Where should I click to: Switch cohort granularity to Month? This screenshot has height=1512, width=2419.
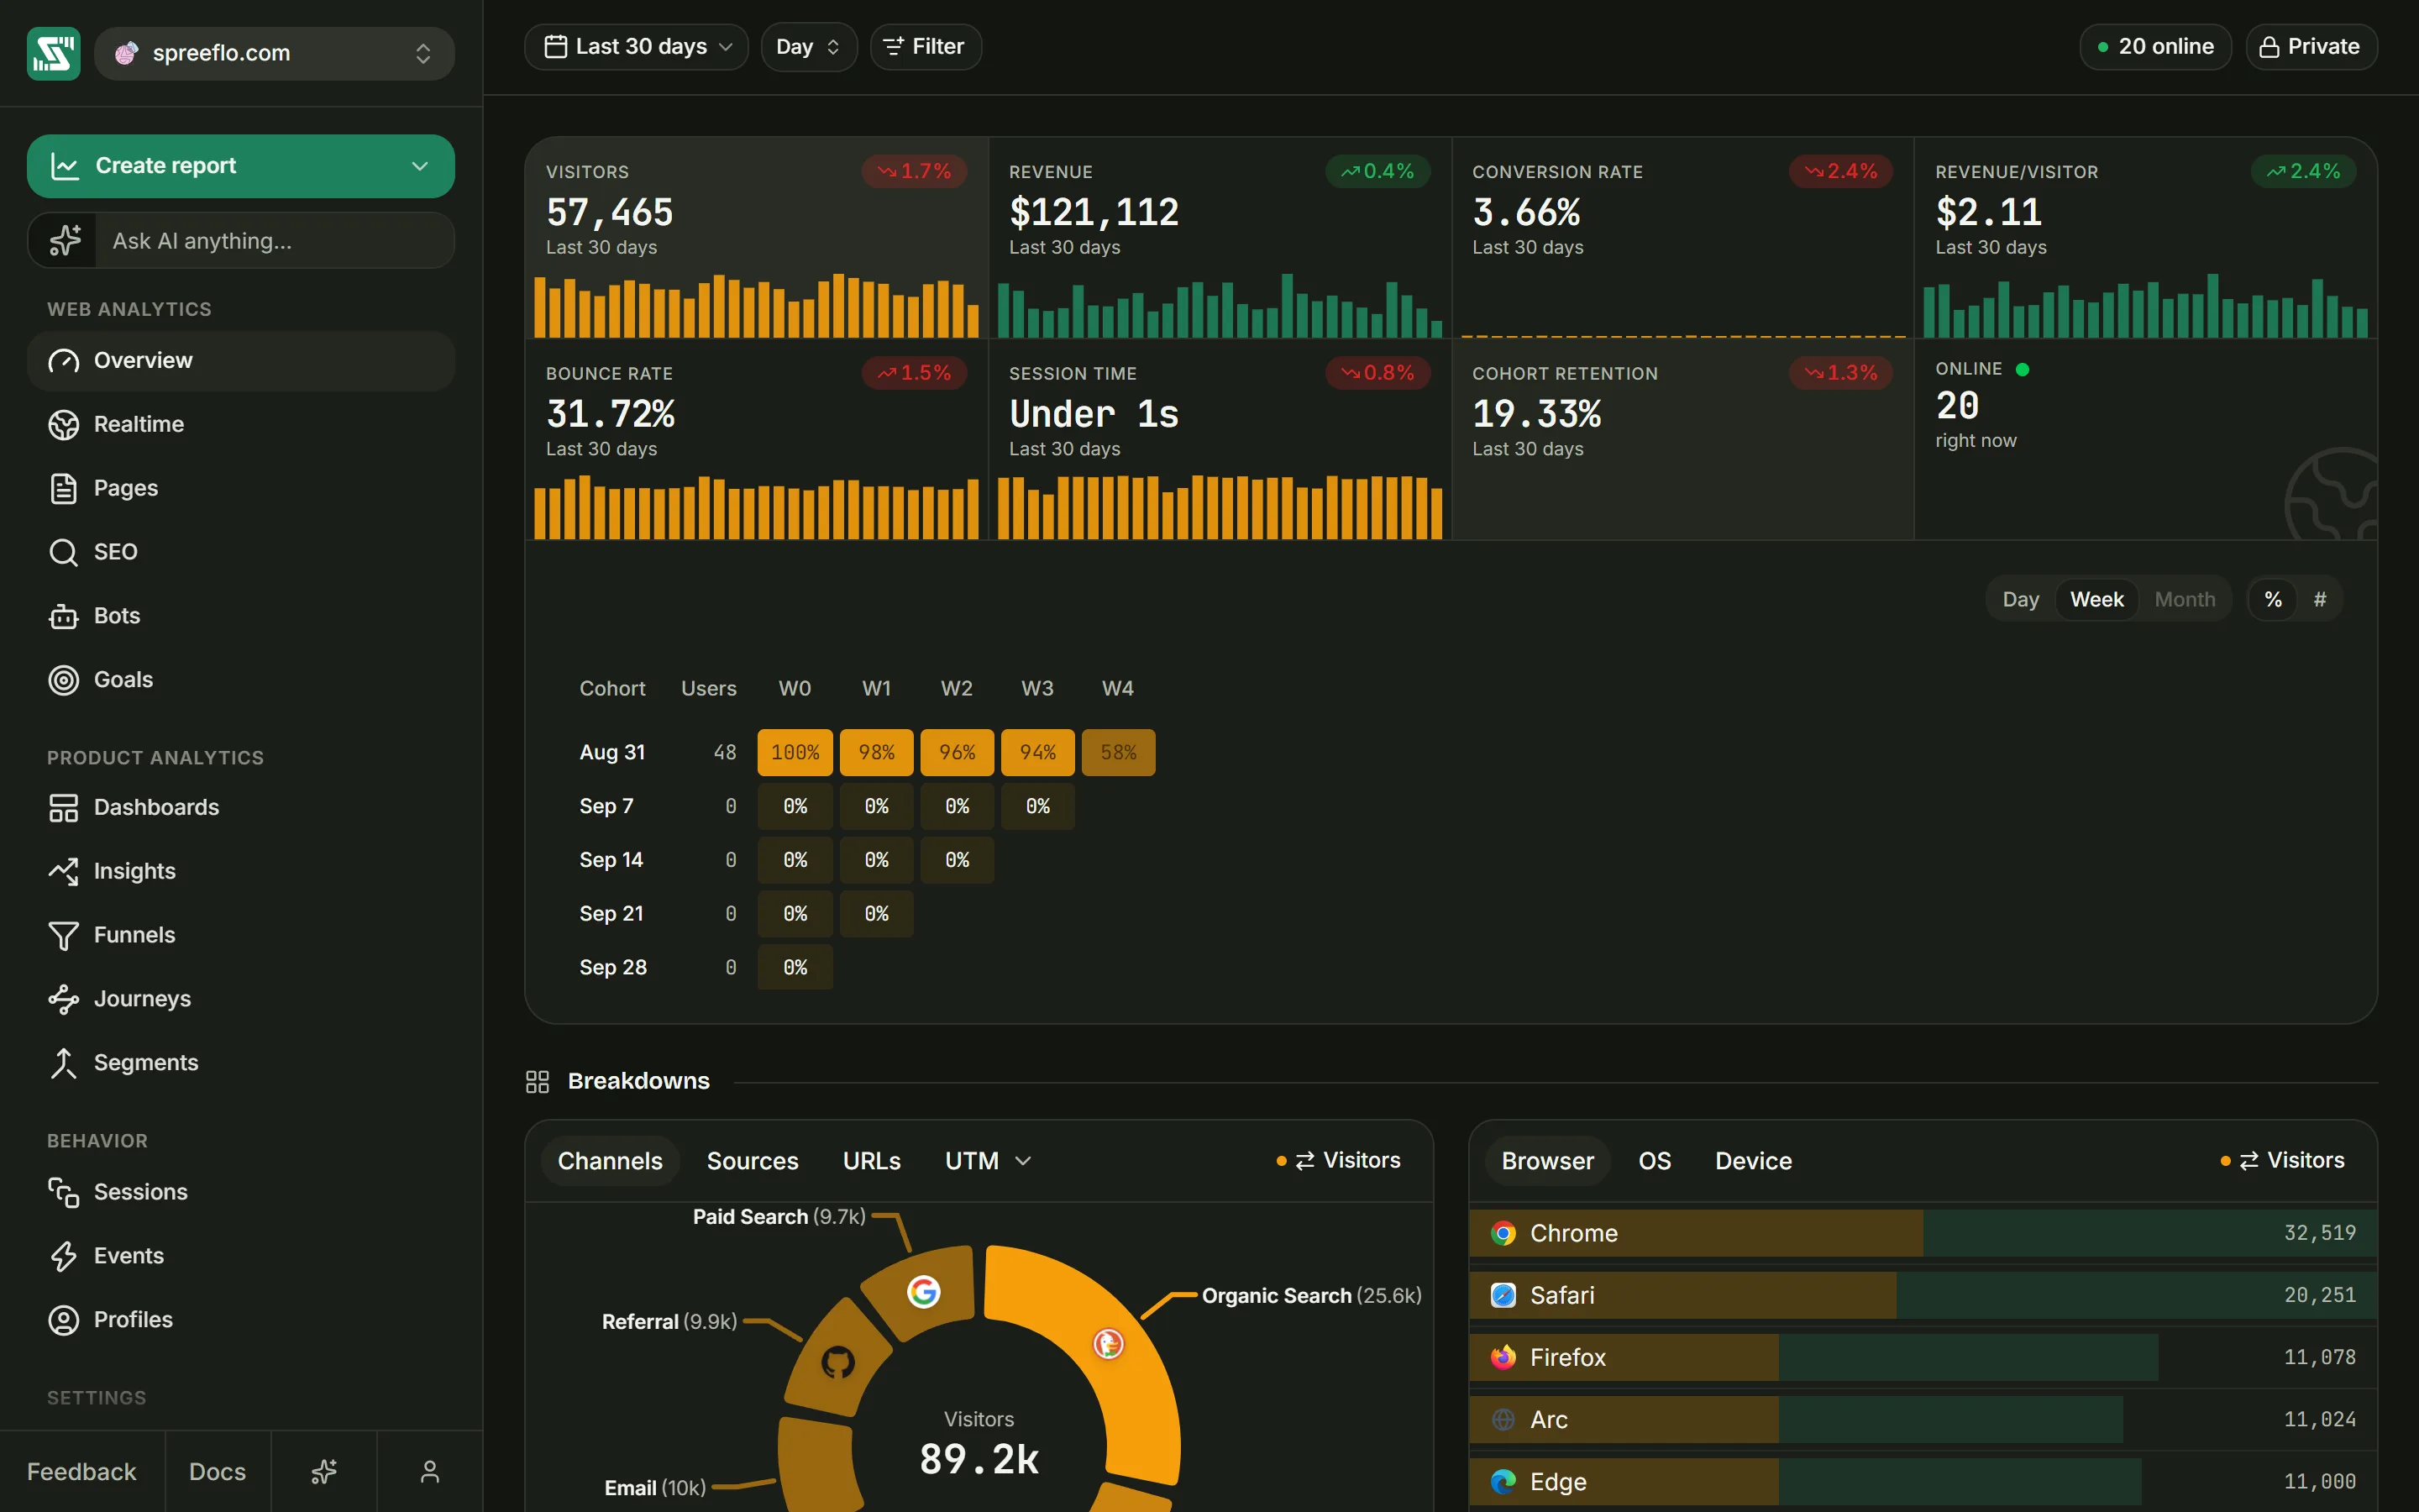click(2184, 599)
